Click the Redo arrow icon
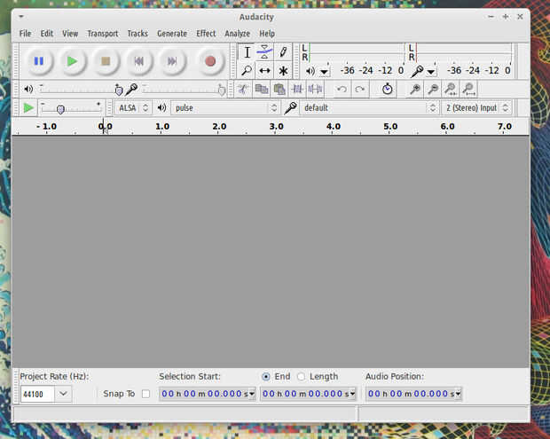Screen dimensions: 550x439 (x=359, y=89)
